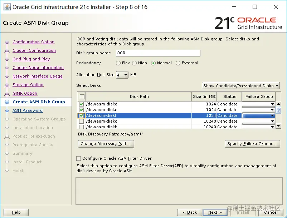
Task: Go to Cluster Node Information step
Action: click(x=38, y=68)
